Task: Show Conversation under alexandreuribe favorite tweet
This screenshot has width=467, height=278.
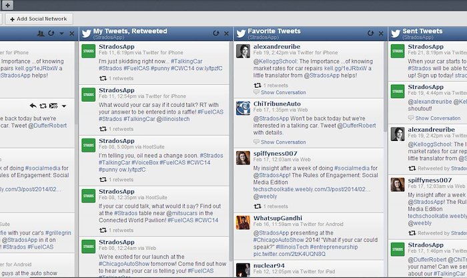Action: click(x=284, y=92)
